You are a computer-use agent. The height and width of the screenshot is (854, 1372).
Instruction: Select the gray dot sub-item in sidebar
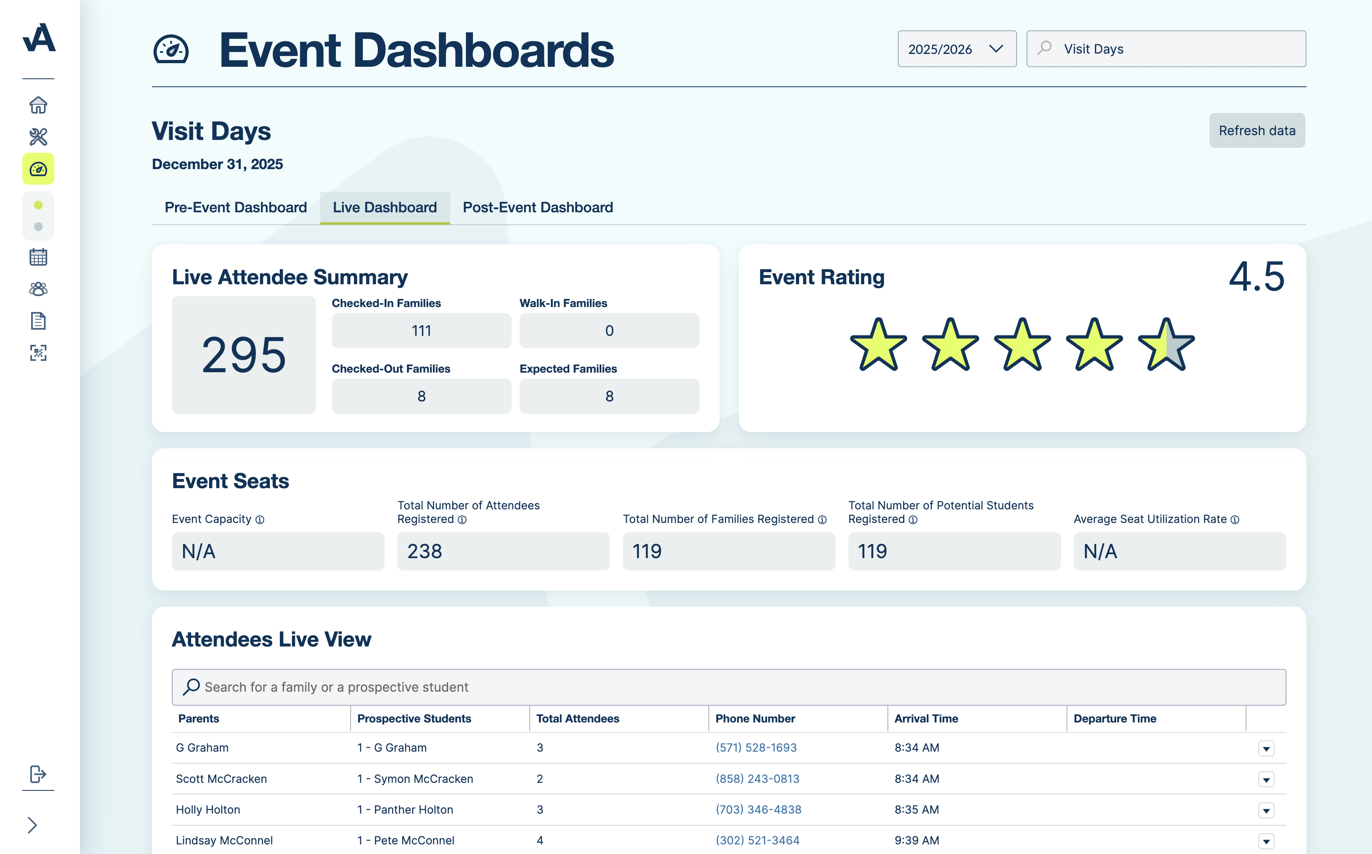(x=38, y=226)
